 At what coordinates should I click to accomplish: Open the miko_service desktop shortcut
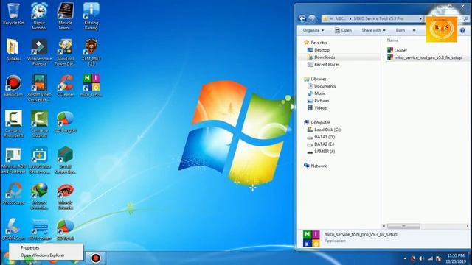(x=91, y=86)
